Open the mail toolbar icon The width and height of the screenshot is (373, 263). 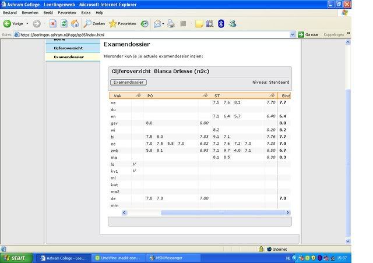point(157,24)
